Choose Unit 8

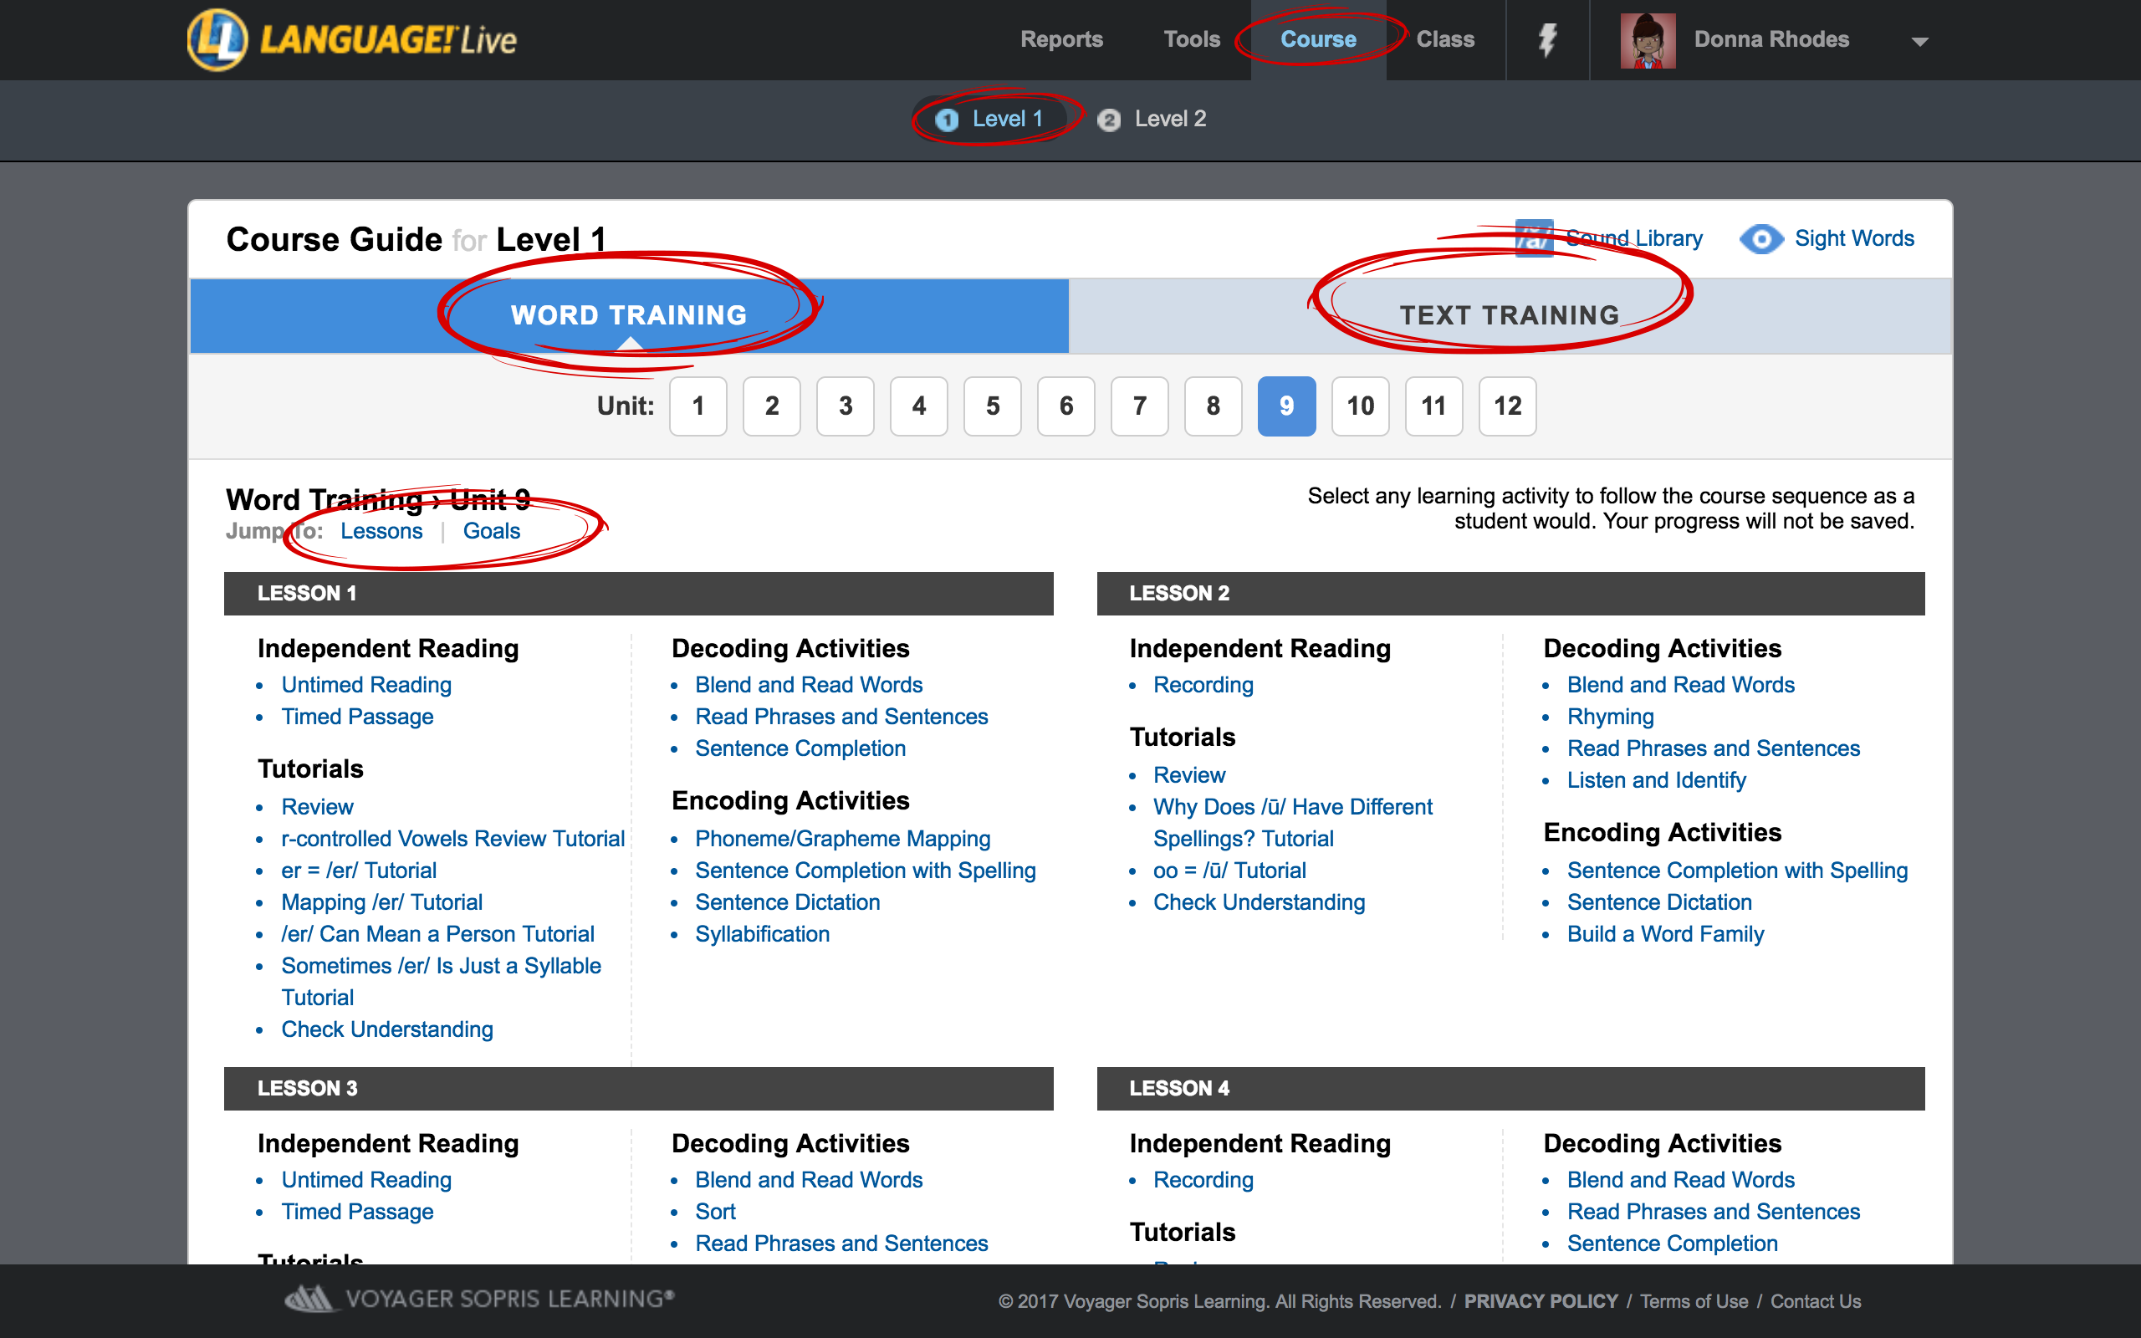pos(1213,406)
